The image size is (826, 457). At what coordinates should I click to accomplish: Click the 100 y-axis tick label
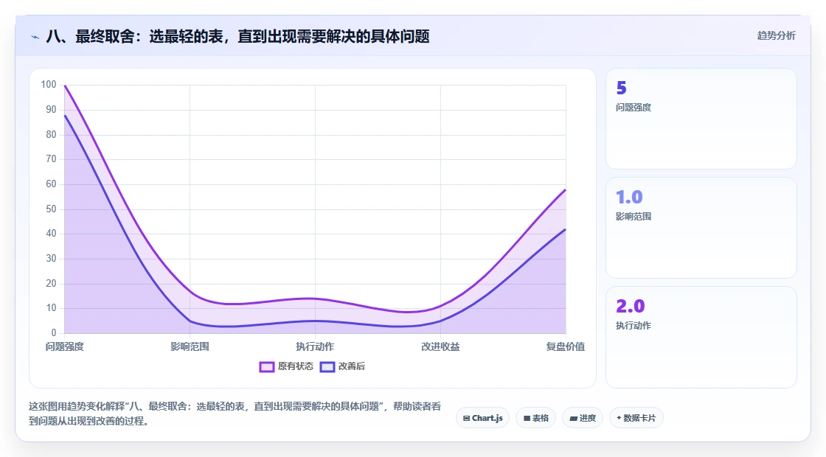pos(49,85)
